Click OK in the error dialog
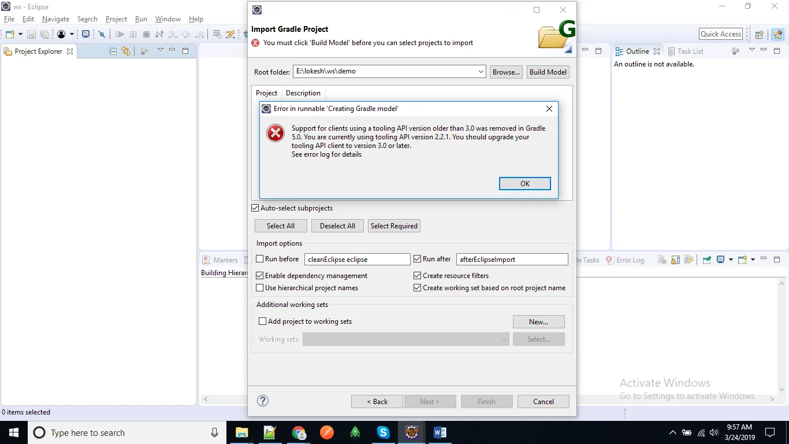Screen dimensions: 789x444 point(524,183)
